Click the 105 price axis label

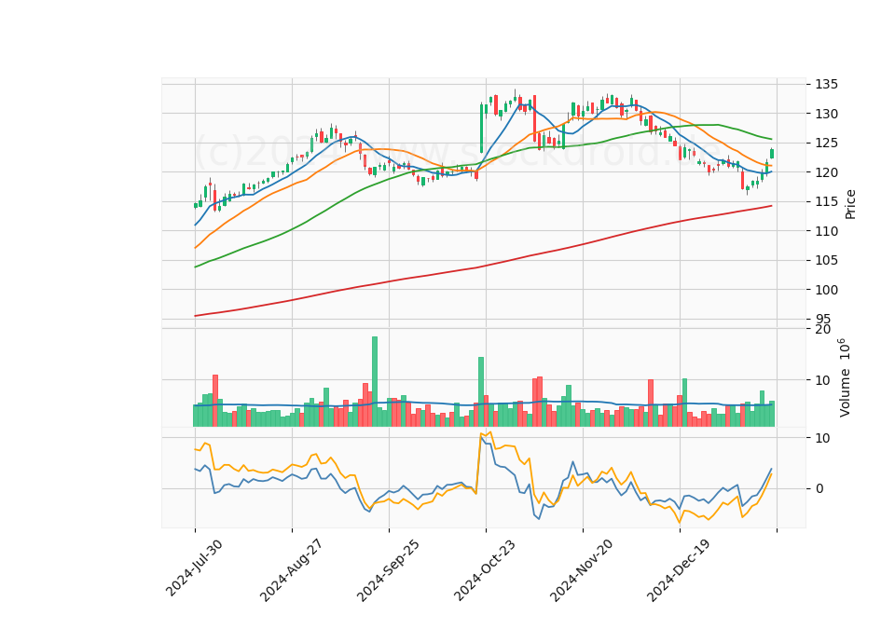[x=826, y=261]
